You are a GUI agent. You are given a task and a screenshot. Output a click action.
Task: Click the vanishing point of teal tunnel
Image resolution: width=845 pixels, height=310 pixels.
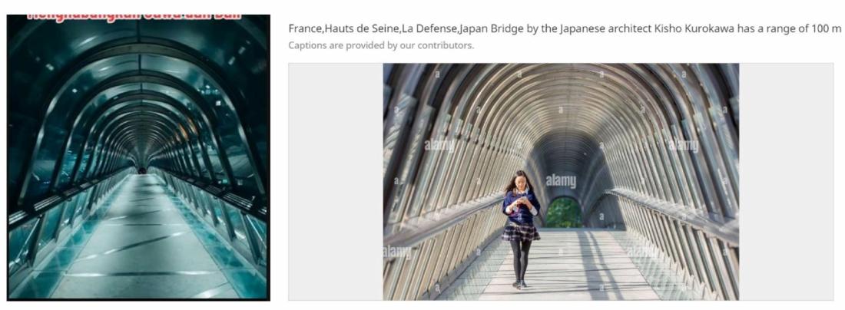(142, 170)
